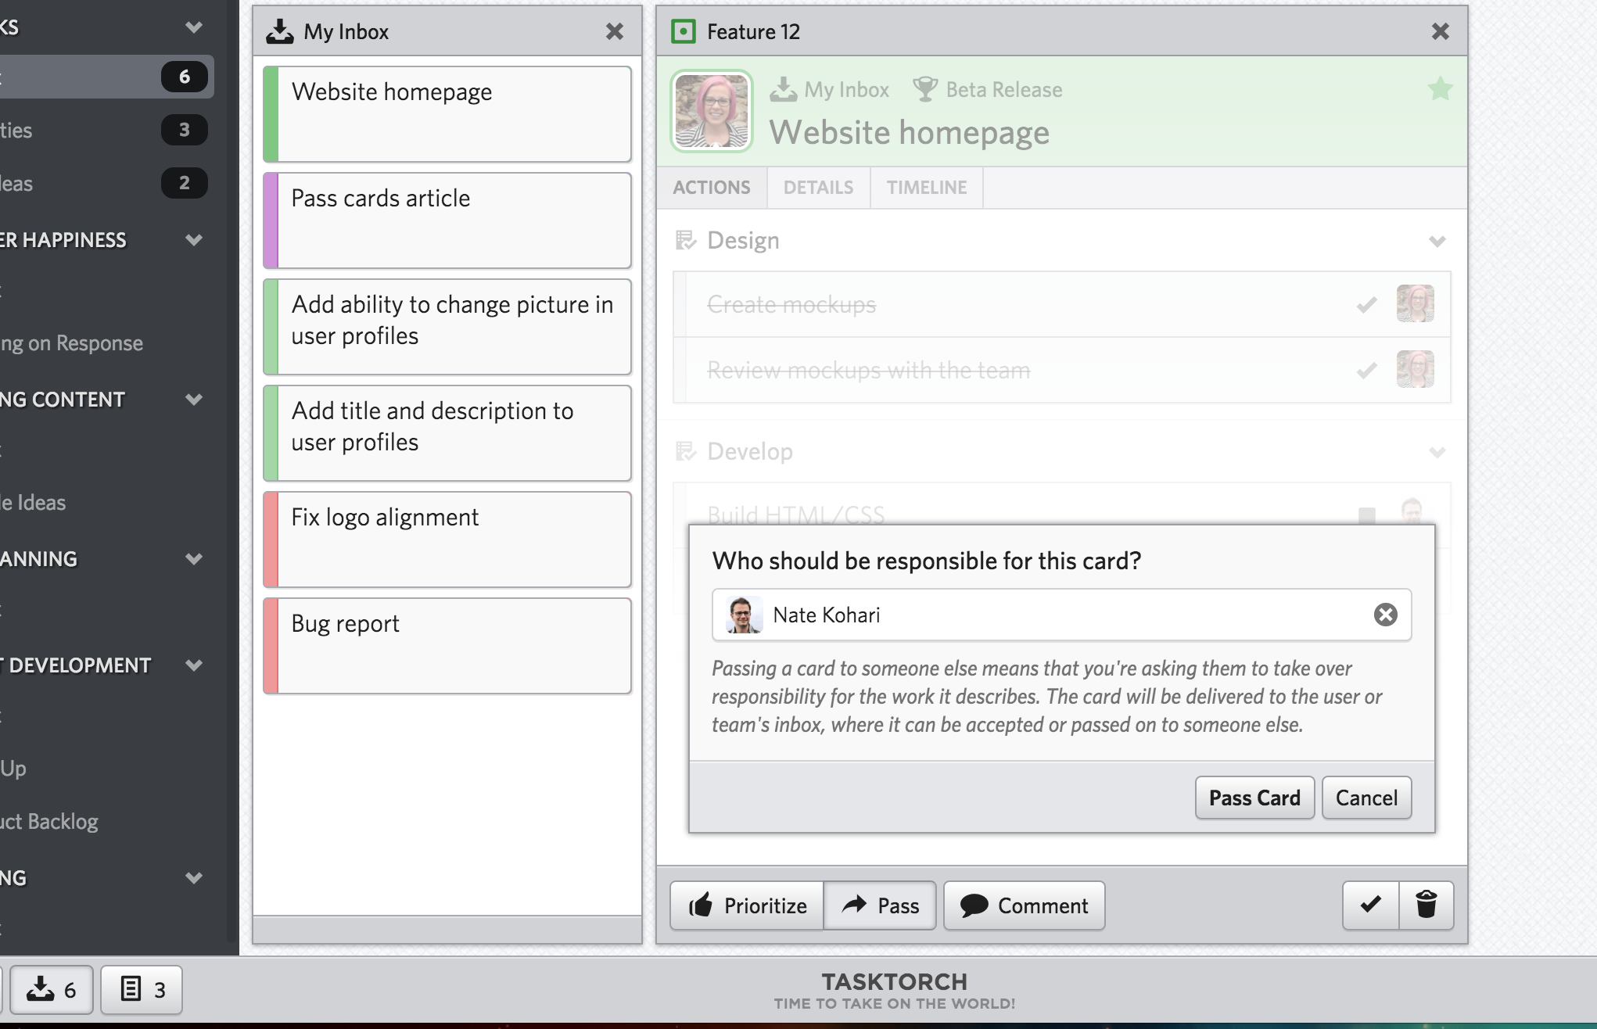Click the Beta Release trophy icon

(924, 89)
